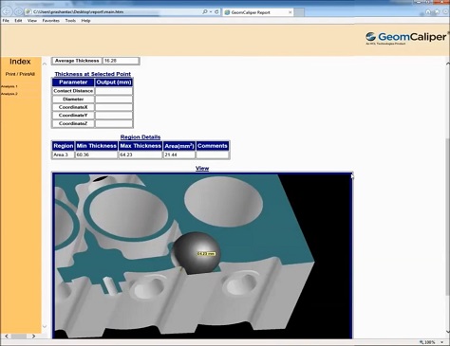The height and width of the screenshot is (346, 450).
Task: Open the Tools menu
Action: [x=70, y=21]
